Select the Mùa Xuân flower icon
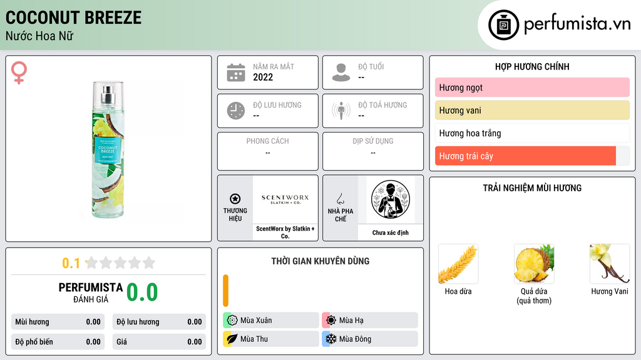641x360 pixels. [x=232, y=321]
